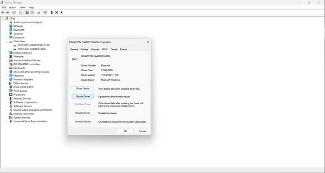Close the KINGSTON Properties dialog

pyautogui.click(x=148, y=42)
